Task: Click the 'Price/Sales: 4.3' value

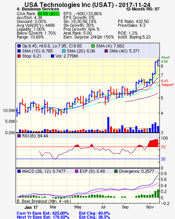Action: 131,25
